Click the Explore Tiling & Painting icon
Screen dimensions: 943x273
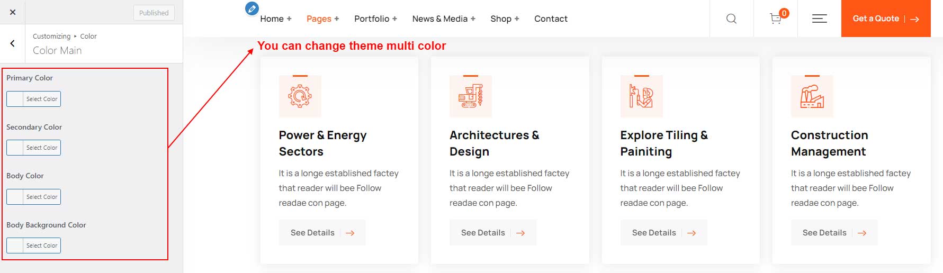pyautogui.click(x=642, y=96)
